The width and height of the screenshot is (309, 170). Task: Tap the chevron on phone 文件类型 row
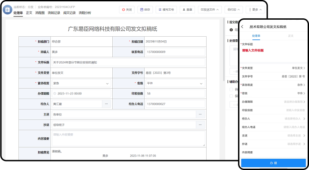[305, 68]
